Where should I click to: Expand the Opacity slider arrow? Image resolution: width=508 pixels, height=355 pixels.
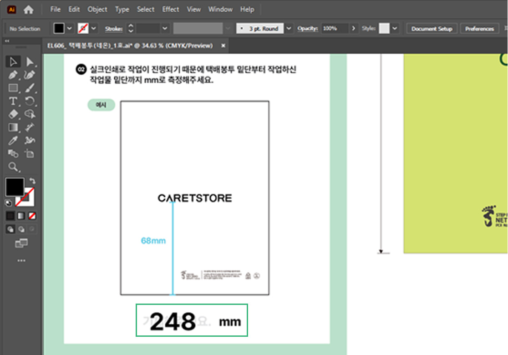(x=354, y=29)
